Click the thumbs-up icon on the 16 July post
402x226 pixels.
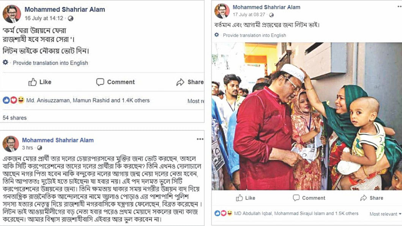[33, 82]
